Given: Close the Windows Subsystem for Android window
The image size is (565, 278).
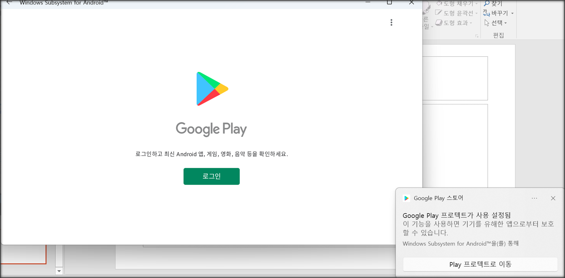Looking at the screenshot, I should point(411,2).
